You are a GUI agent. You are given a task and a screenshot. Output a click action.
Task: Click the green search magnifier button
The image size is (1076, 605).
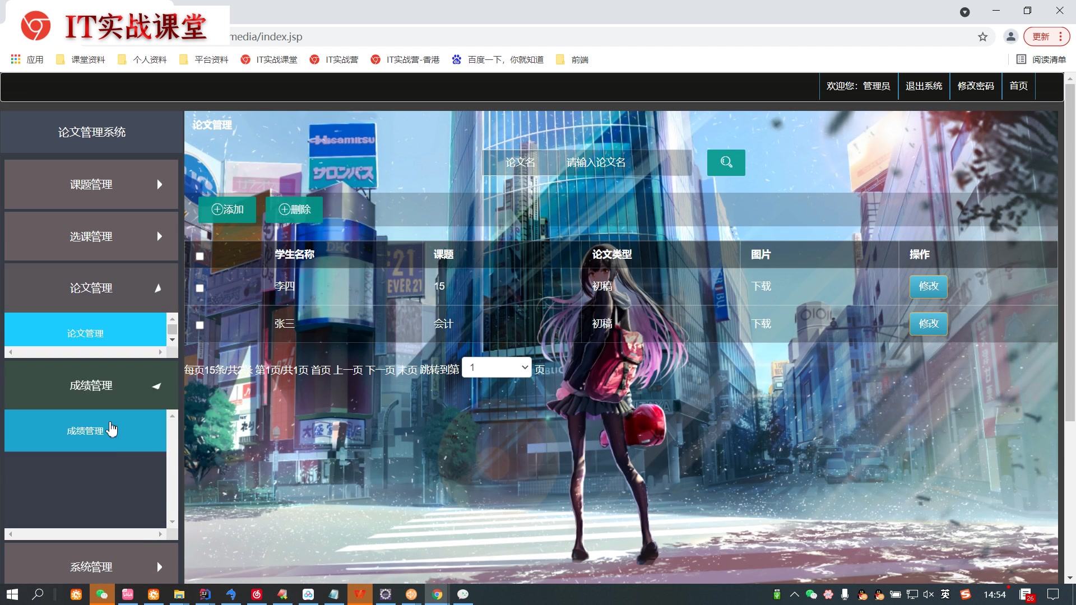726,162
